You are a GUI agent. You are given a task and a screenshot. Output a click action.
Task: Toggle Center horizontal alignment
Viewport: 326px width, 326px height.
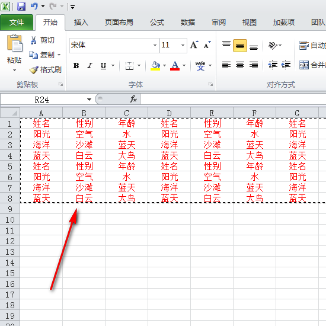(x=240, y=65)
